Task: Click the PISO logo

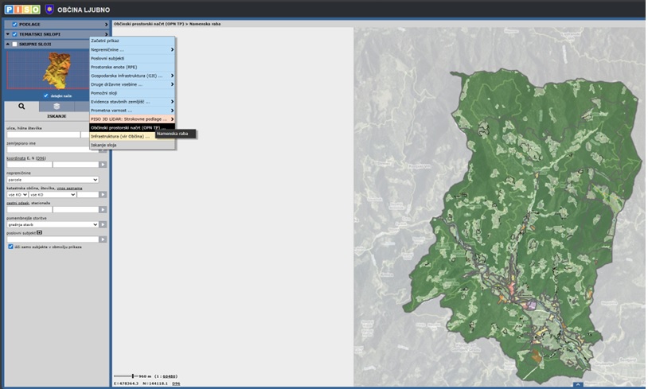Action: click(21, 9)
